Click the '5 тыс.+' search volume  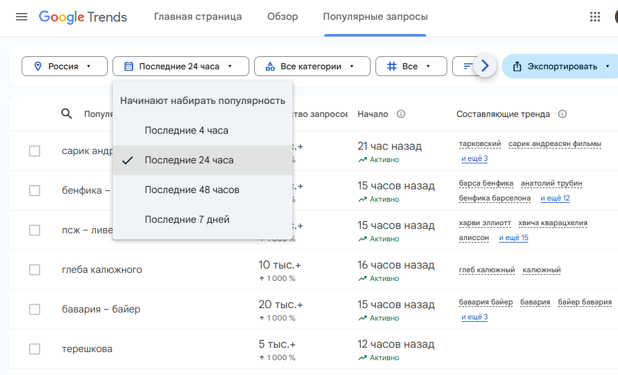coord(277,344)
